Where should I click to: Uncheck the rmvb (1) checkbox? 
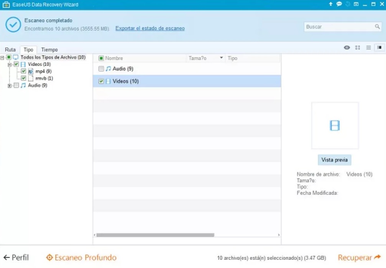(x=23, y=78)
